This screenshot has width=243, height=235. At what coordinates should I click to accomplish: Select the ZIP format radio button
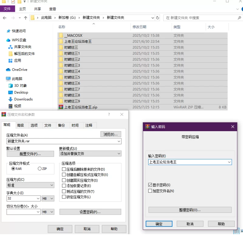point(40,169)
